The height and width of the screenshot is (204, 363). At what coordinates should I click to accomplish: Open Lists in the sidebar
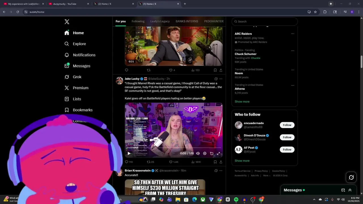click(x=73, y=99)
